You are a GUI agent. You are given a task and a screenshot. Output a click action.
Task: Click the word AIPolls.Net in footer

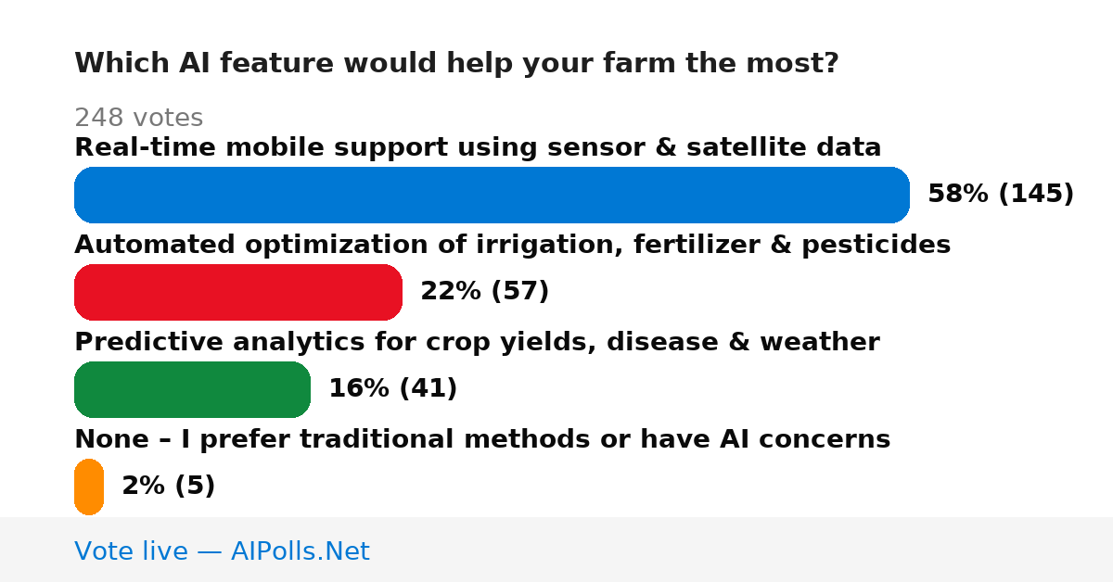click(300, 551)
